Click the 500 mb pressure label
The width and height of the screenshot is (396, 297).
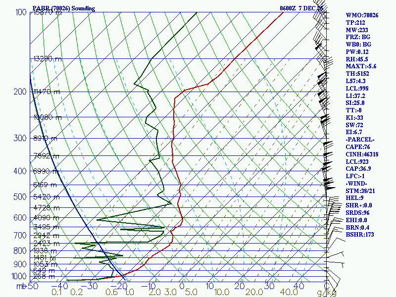(x=20, y=197)
